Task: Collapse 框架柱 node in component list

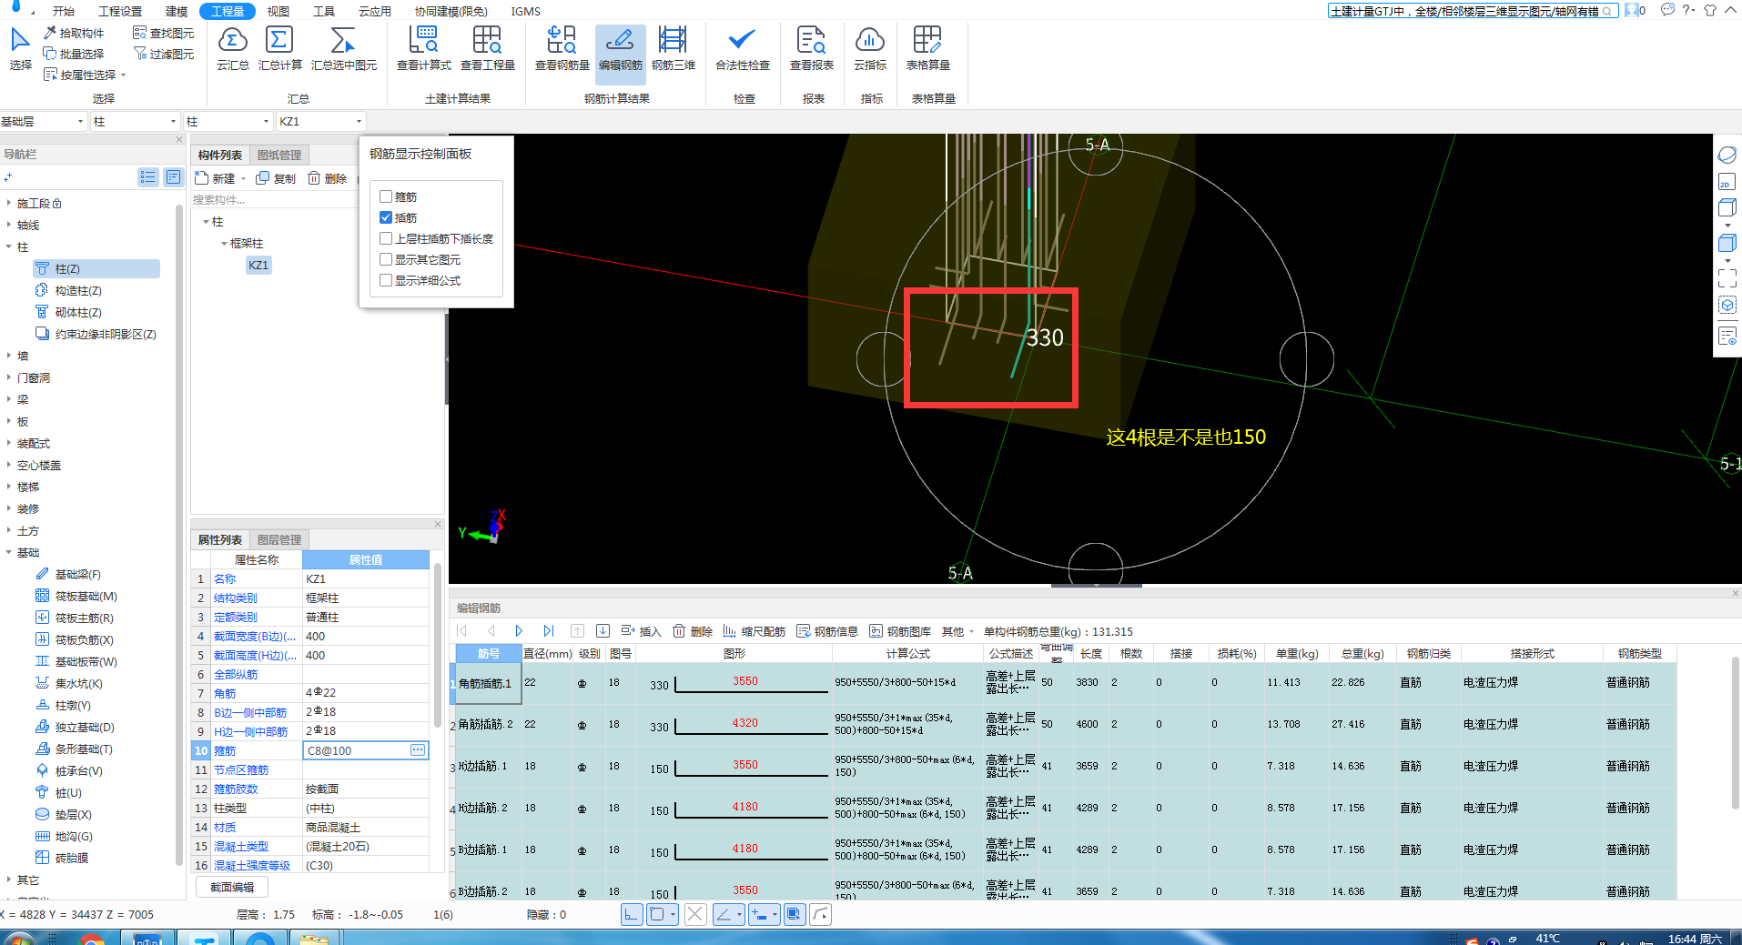Action: pos(224,243)
